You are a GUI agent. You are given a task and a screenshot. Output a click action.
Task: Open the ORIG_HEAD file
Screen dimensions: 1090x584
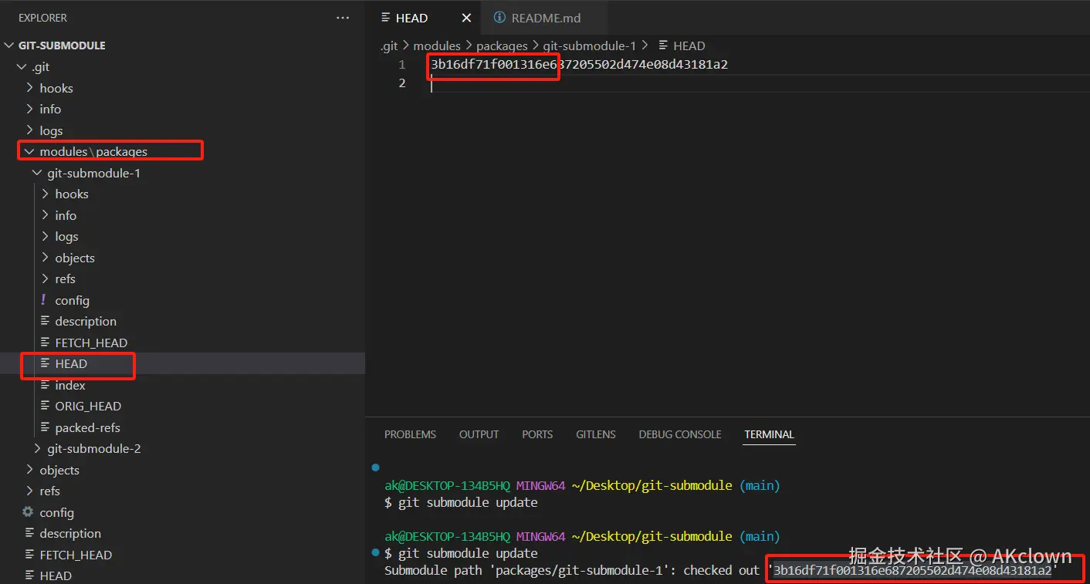click(x=88, y=406)
